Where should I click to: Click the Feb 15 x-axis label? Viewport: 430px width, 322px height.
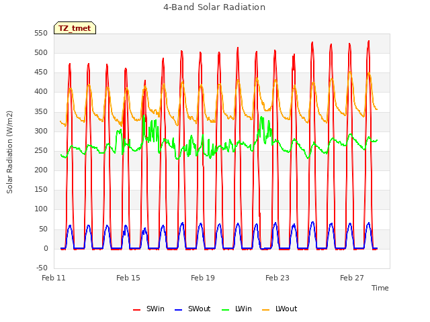128,278
